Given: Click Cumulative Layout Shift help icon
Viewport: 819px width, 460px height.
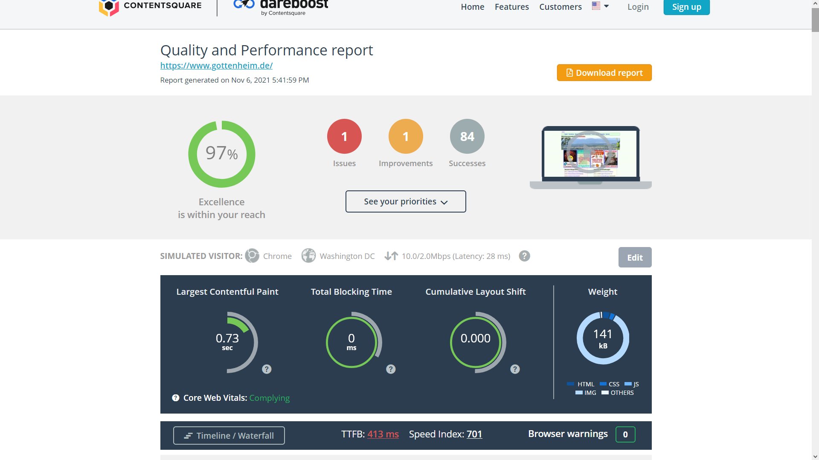Looking at the screenshot, I should tap(515, 369).
